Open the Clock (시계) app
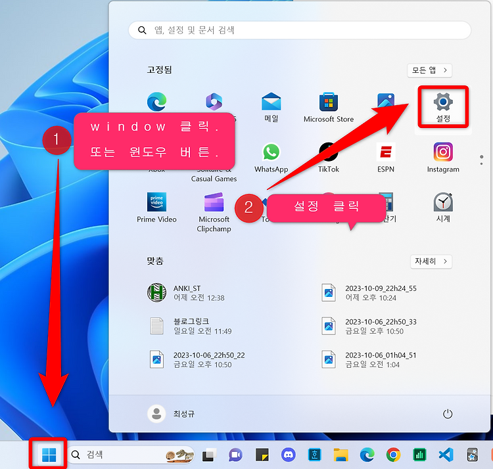The height and width of the screenshot is (469, 493). click(443, 208)
